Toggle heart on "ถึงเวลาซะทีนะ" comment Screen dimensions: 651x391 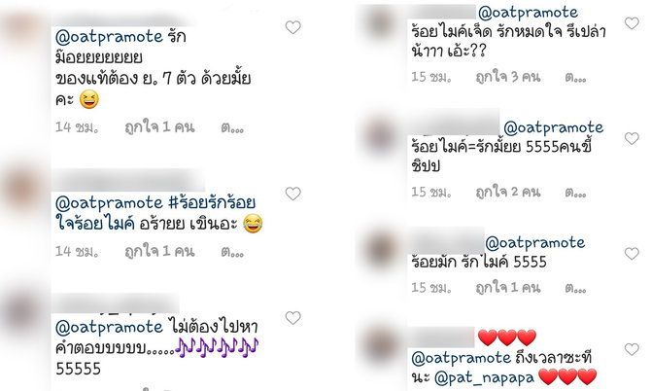(x=632, y=349)
